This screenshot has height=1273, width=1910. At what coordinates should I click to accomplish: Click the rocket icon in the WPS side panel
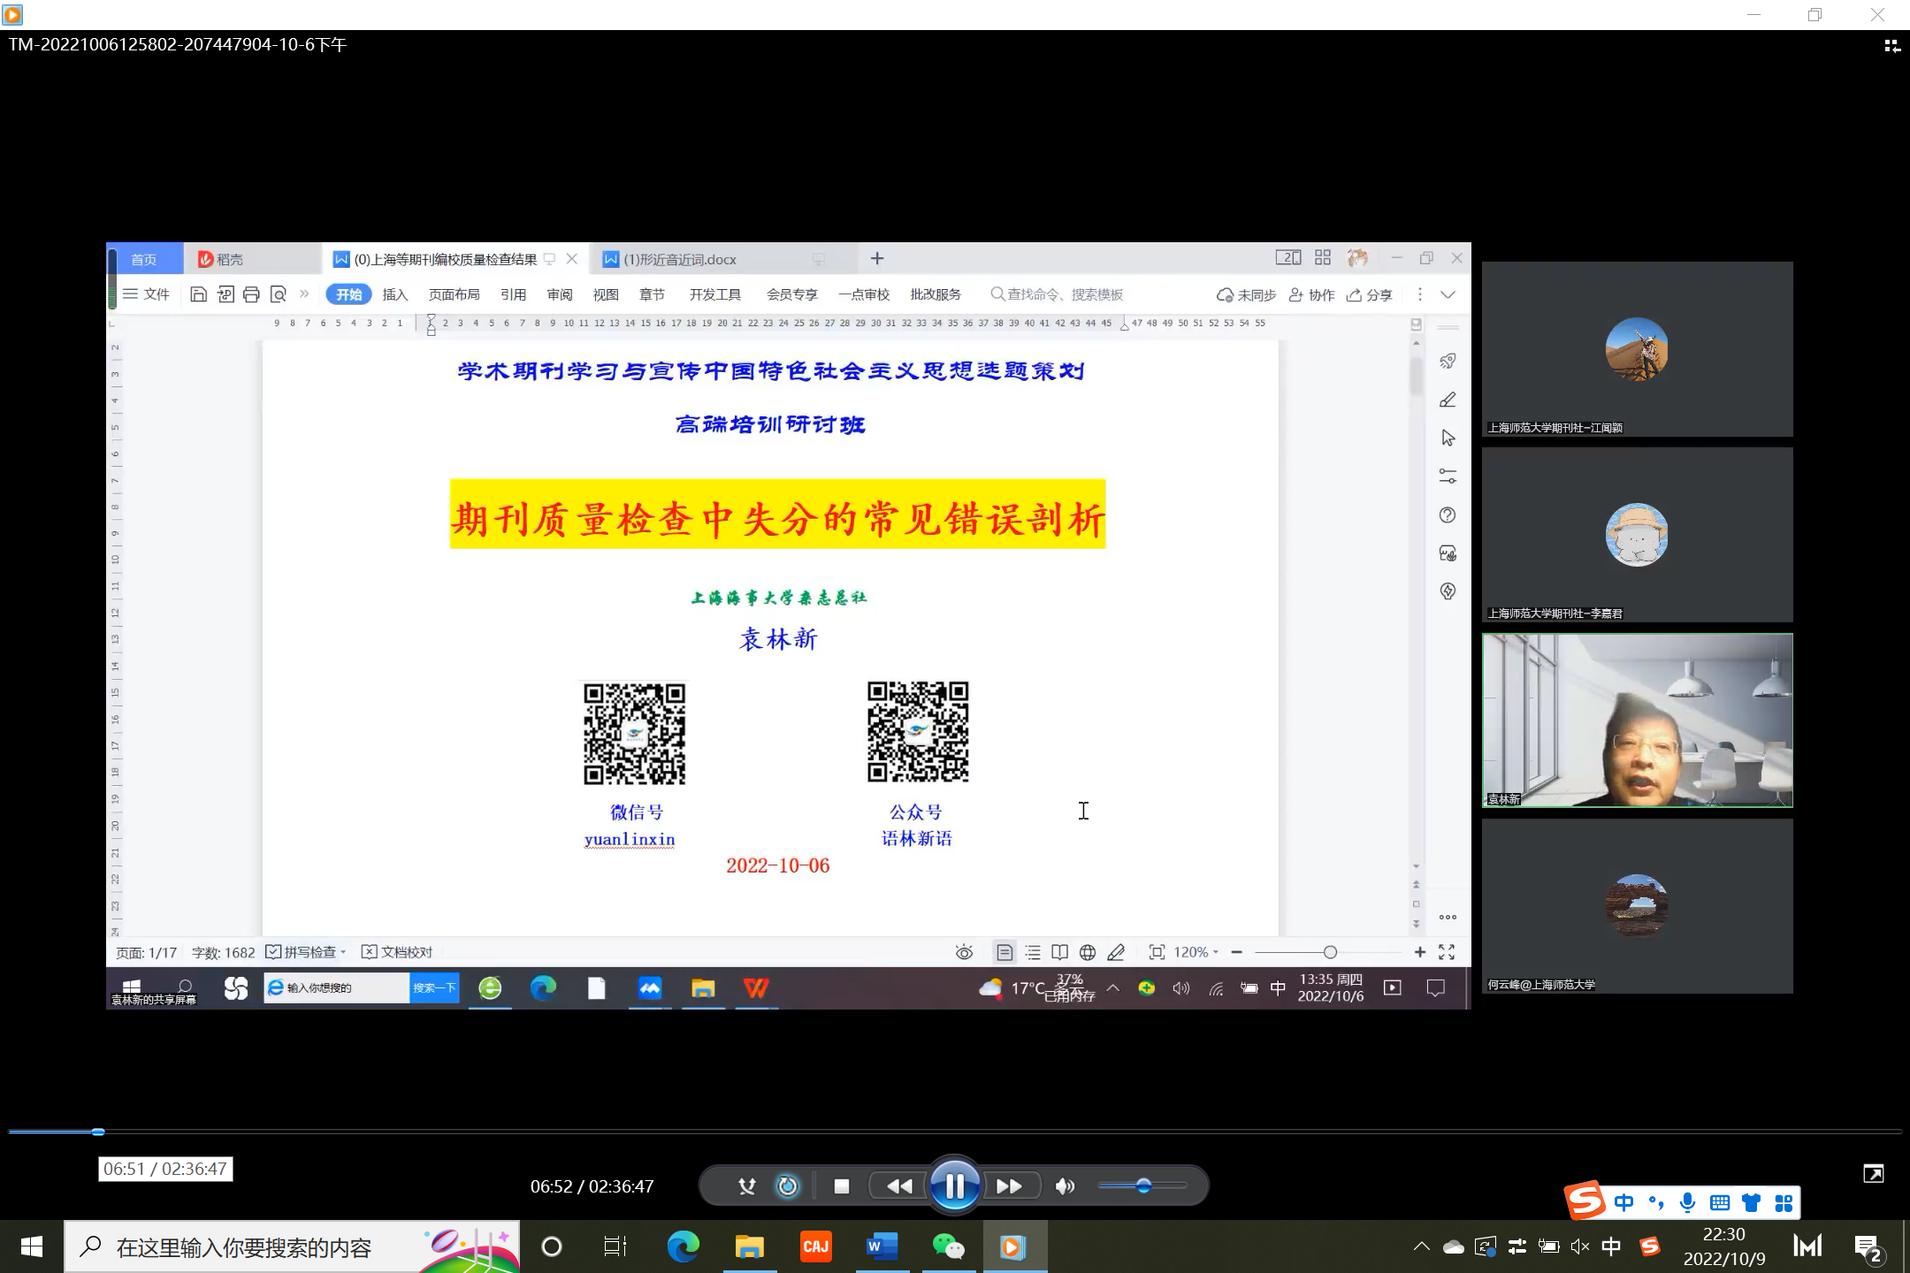(1448, 361)
